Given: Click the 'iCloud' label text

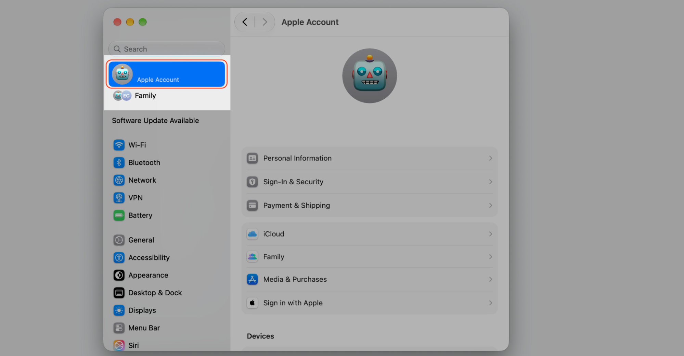Looking at the screenshot, I should point(274,234).
